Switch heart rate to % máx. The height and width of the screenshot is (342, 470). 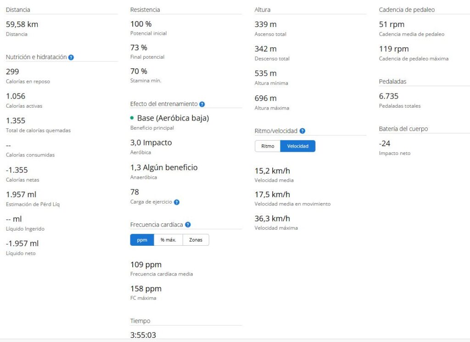pyautogui.click(x=168, y=240)
